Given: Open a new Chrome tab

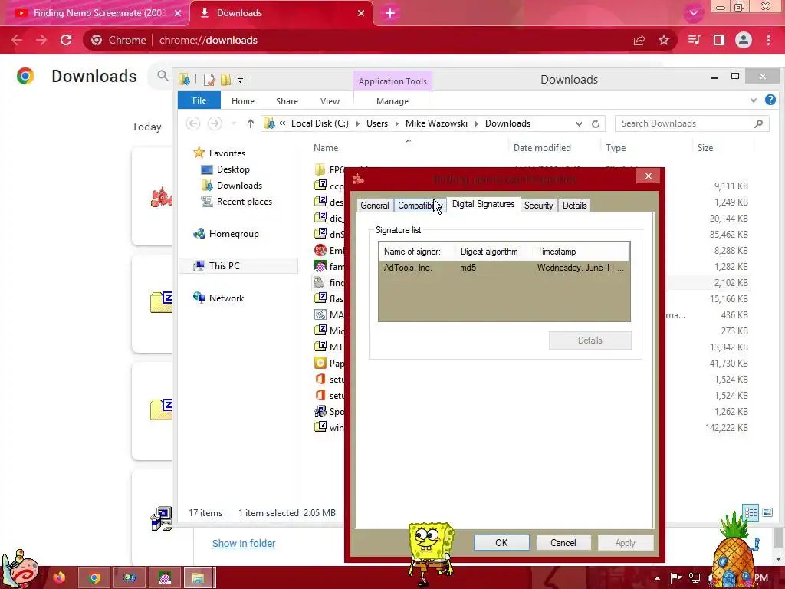Looking at the screenshot, I should pos(390,13).
